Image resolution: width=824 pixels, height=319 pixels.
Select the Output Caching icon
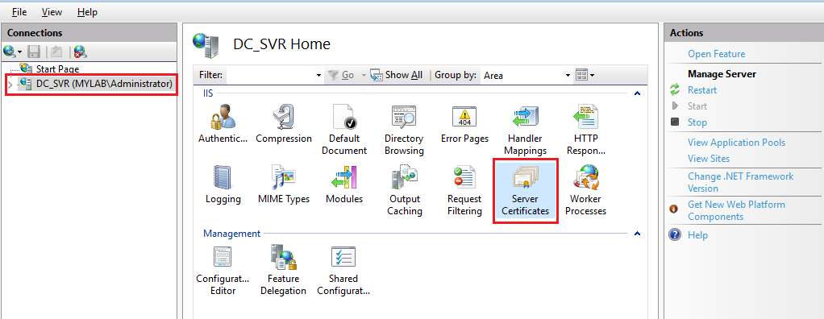click(405, 177)
